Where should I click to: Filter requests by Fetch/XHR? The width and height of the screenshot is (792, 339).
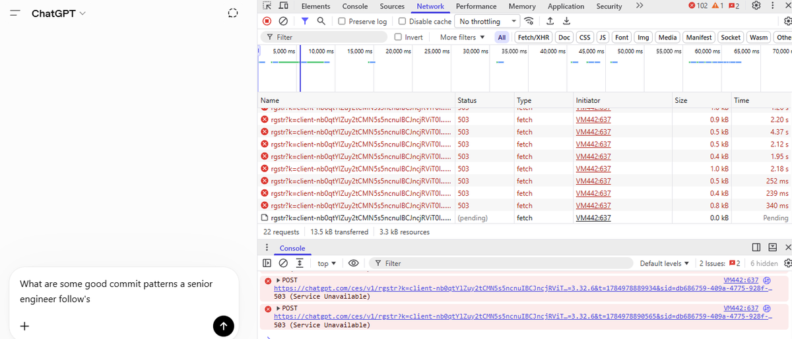click(x=535, y=37)
